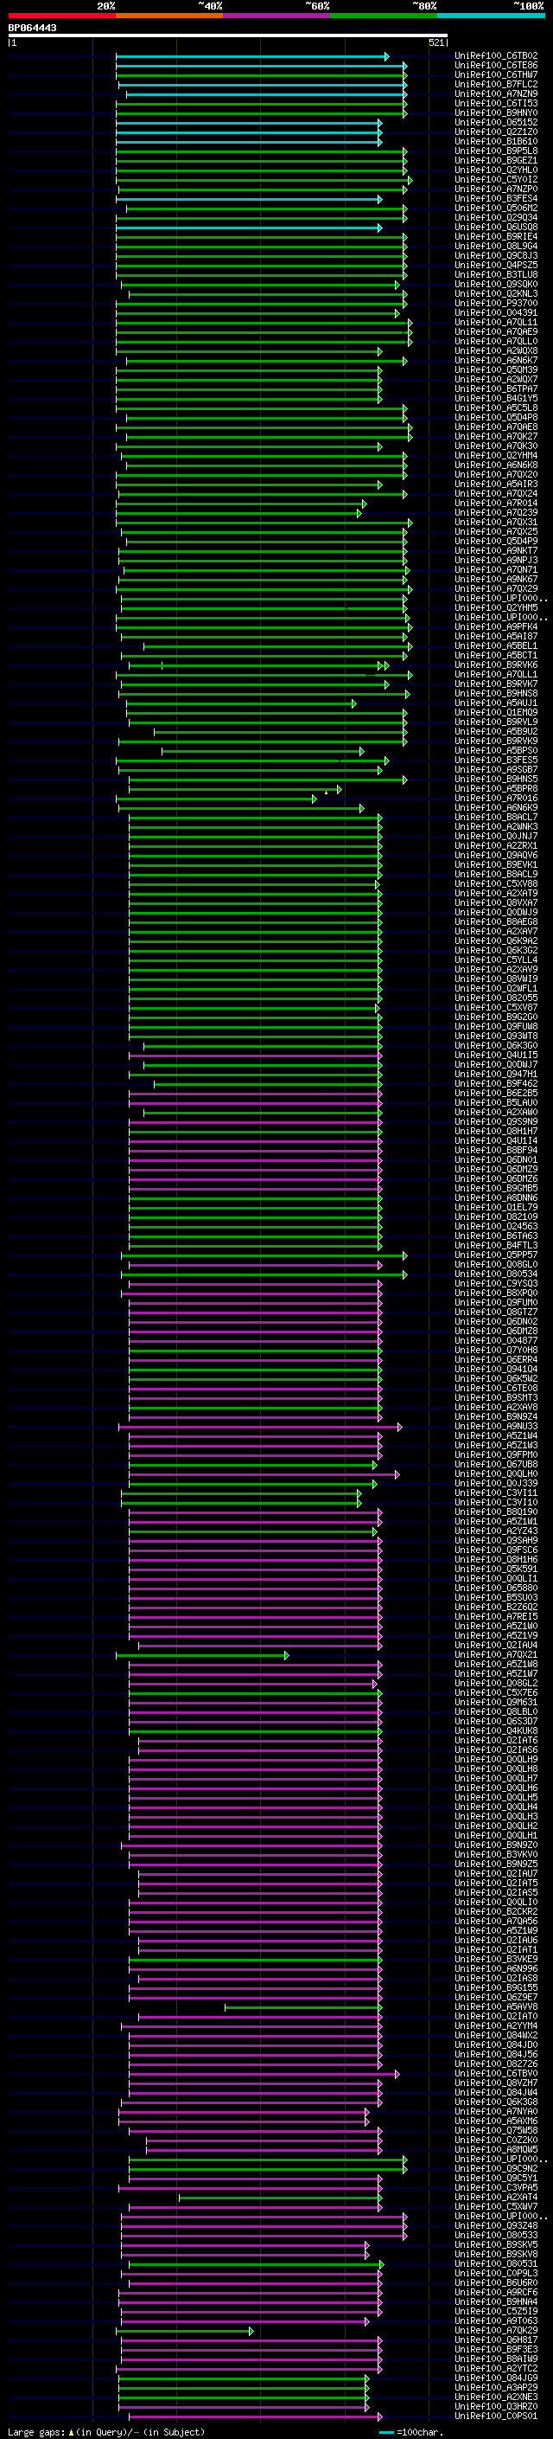The height and width of the screenshot is (2439, 553).
Task: Select the UniRef100_Q9SQK0 label
Action: coord(496,284)
